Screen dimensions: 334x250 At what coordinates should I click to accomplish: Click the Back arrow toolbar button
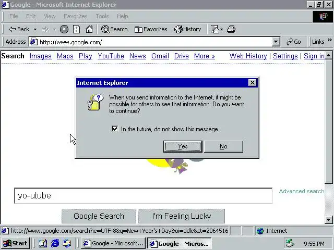point(19,29)
